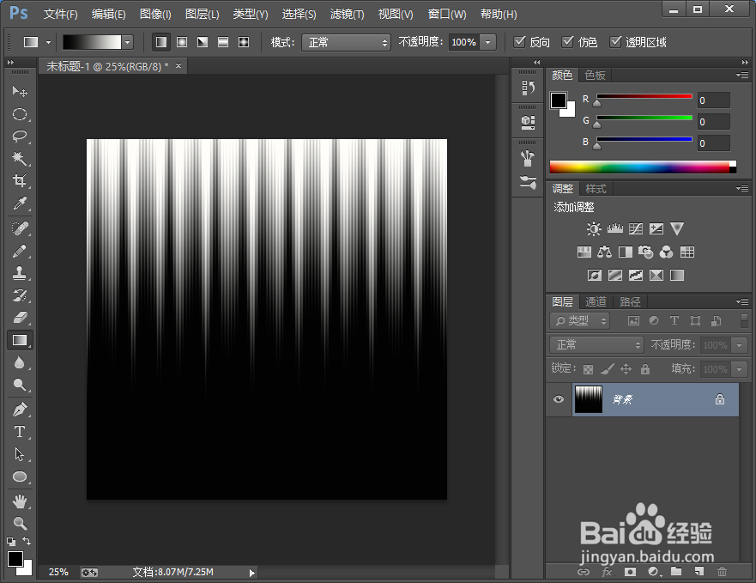
Task: Open the Color panel flyout menu
Action: 742,76
